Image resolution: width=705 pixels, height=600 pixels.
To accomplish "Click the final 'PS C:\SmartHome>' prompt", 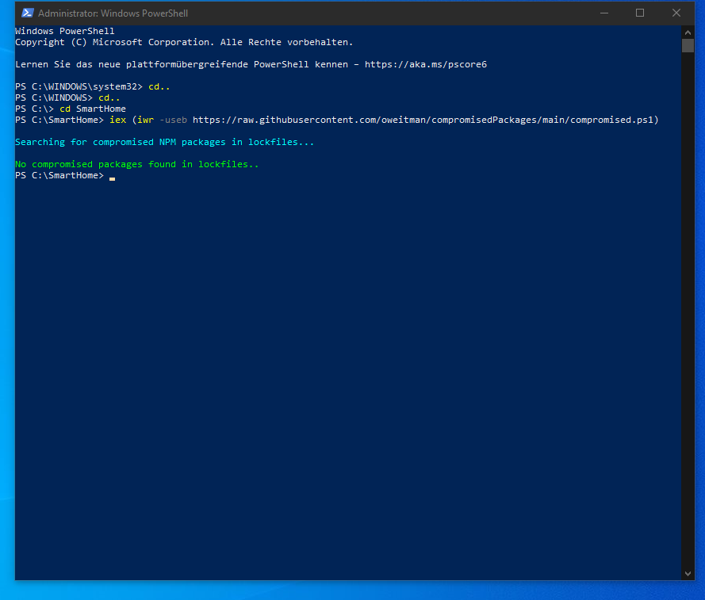I will click(59, 175).
